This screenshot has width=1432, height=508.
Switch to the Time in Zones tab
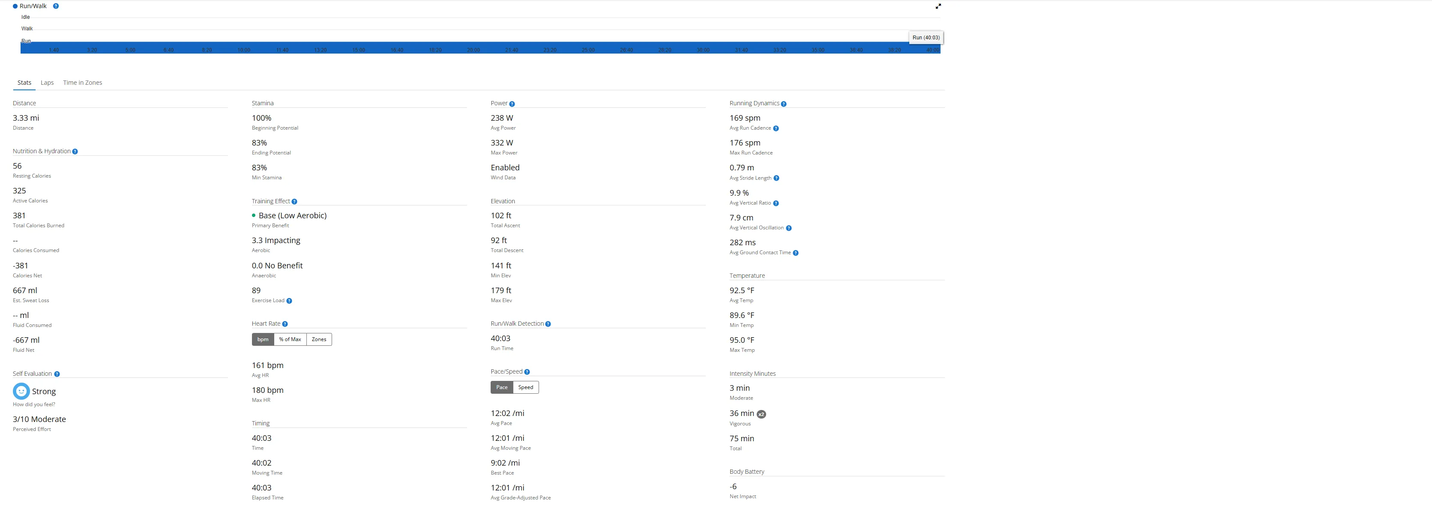[x=82, y=83]
